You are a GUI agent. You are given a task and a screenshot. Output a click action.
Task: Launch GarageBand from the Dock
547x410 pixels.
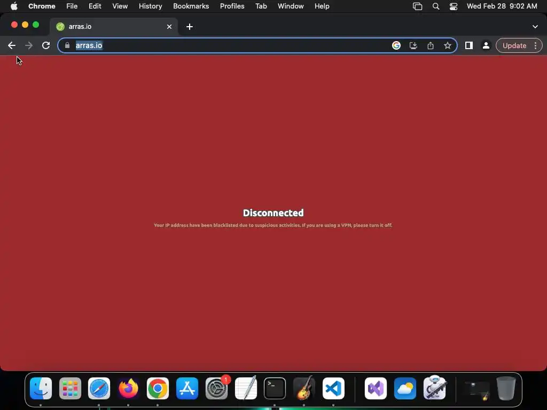tap(304, 388)
